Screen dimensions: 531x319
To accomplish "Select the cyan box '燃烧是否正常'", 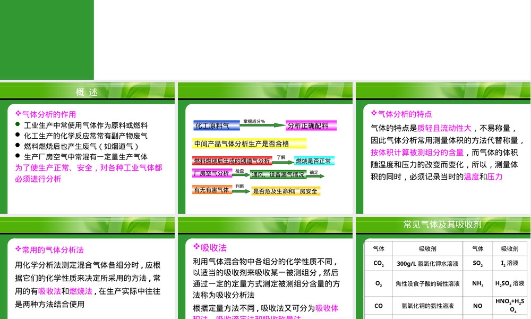I will (314, 161).
